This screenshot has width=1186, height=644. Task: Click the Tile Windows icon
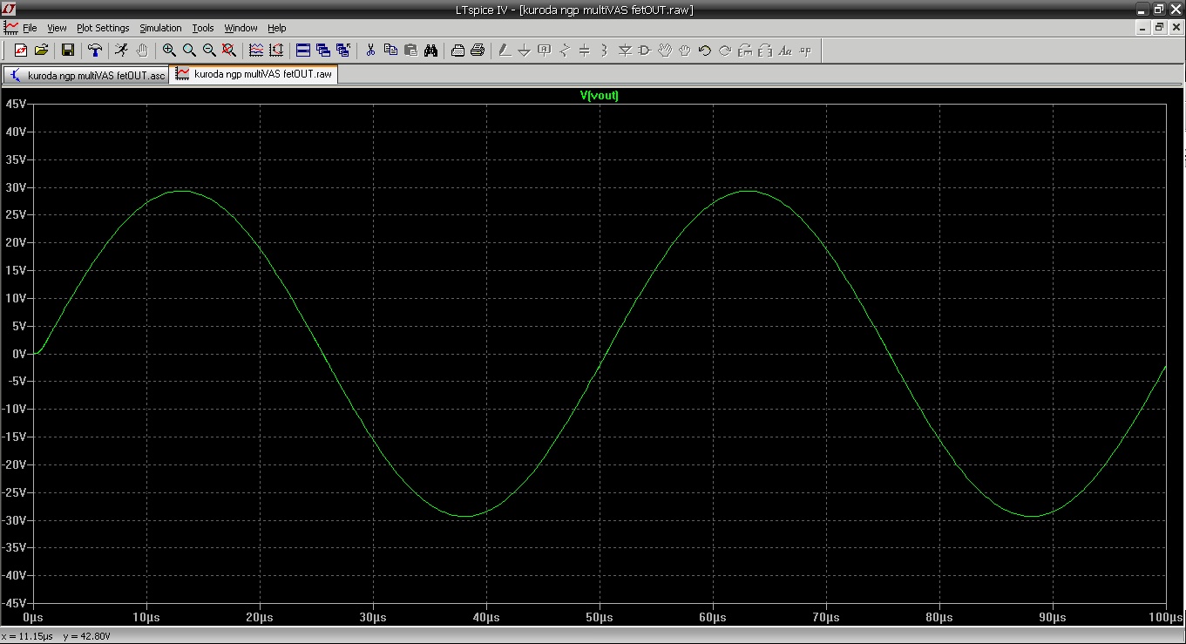pos(303,51)
